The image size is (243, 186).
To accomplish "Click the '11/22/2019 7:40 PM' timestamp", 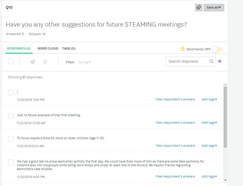I will click(x=31, y=100).
